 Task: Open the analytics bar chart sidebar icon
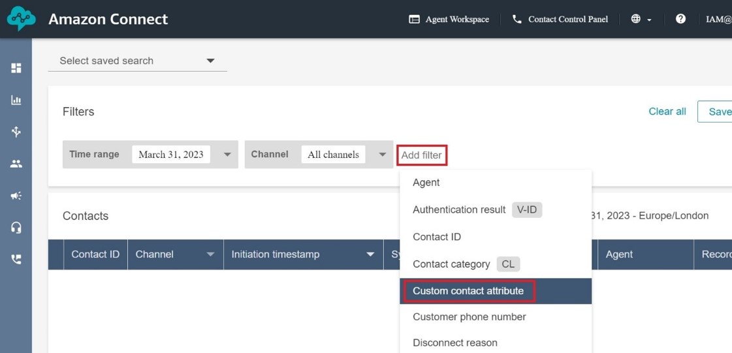click(x=16, y=100)
